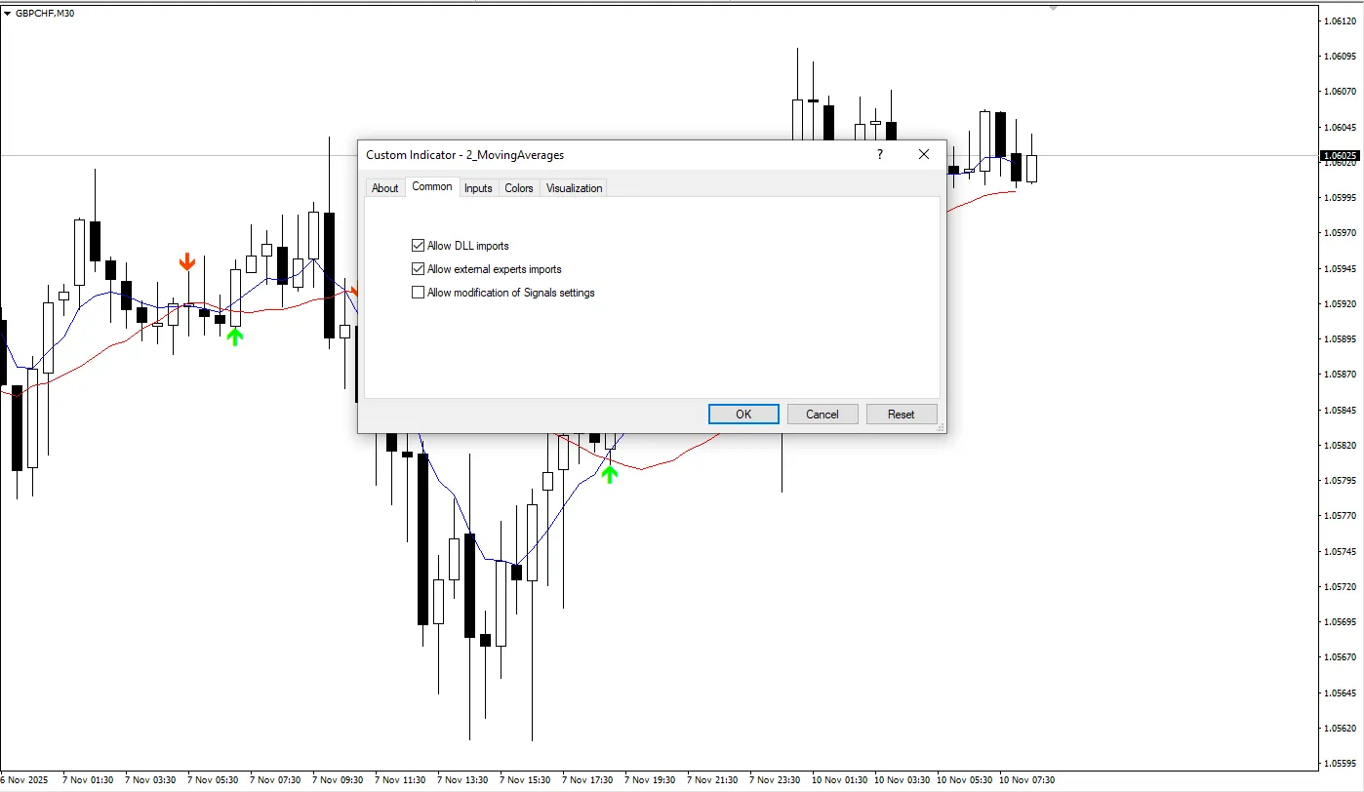Go to the Visualization tab
Image resolution: width=1364 pixels, height=792 pixels.
click(574, 188)
